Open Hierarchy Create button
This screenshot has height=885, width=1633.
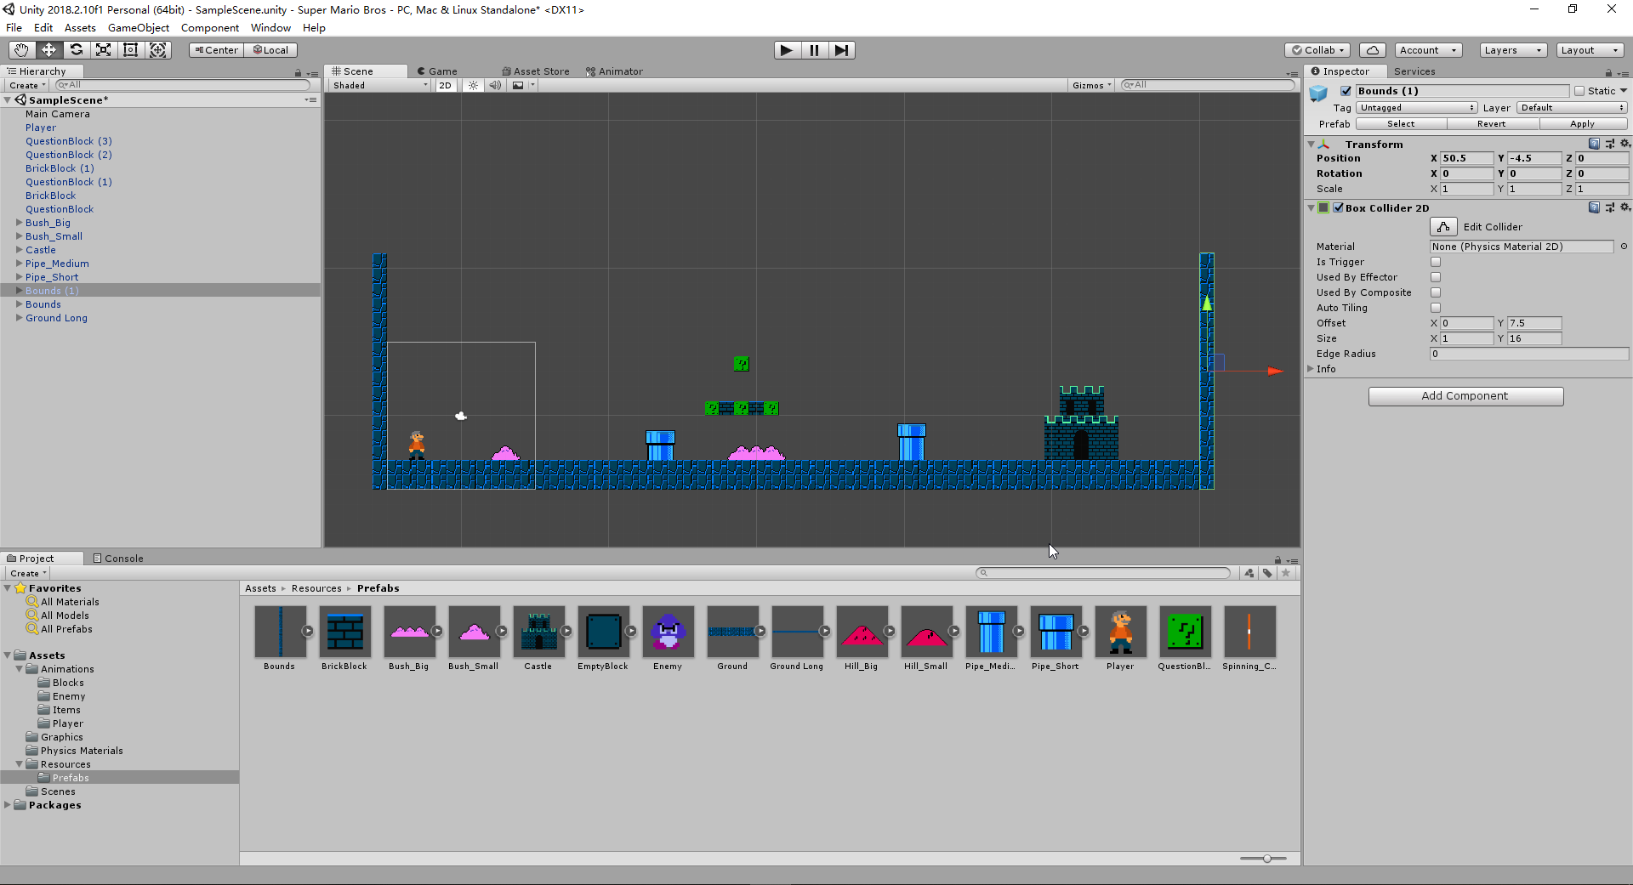[27, 85]
